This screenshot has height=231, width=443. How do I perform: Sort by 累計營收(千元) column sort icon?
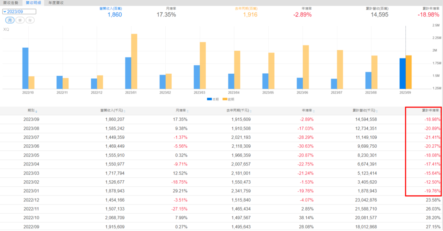(x=377, y=111)
